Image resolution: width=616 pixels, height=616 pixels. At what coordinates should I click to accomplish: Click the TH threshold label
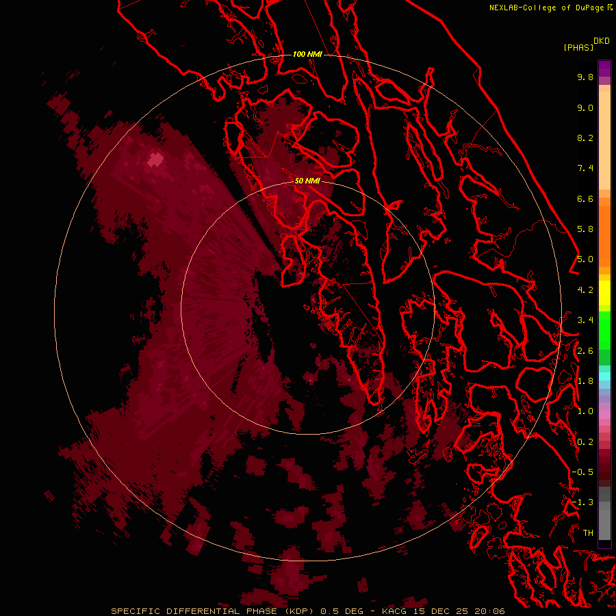tap(588, 533)
